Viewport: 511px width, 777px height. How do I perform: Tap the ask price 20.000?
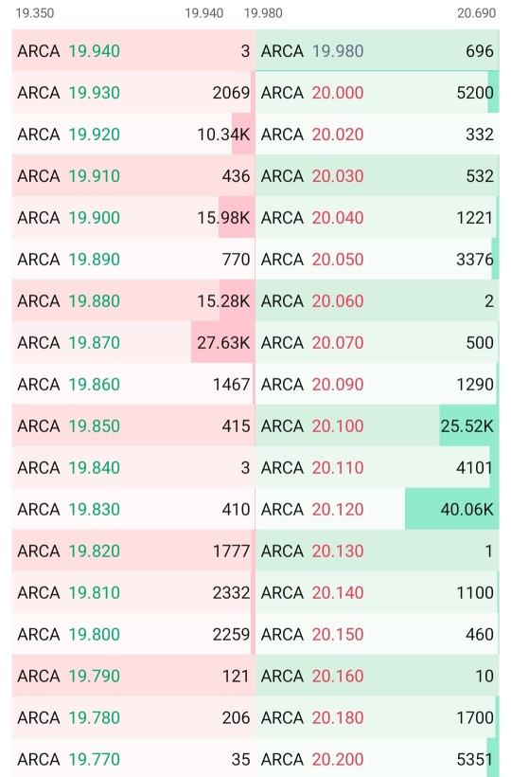[338, 93]
